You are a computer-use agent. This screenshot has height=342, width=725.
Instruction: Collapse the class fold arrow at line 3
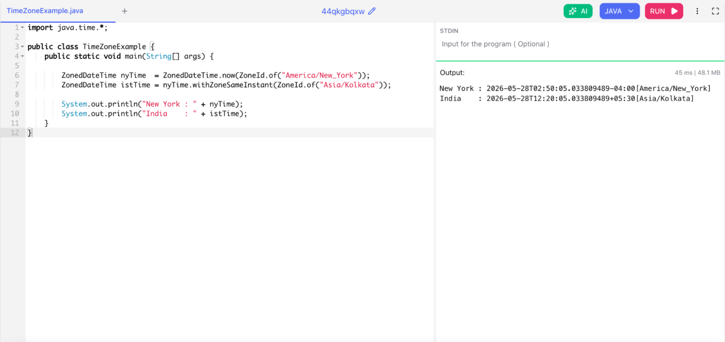coord(22,47)
